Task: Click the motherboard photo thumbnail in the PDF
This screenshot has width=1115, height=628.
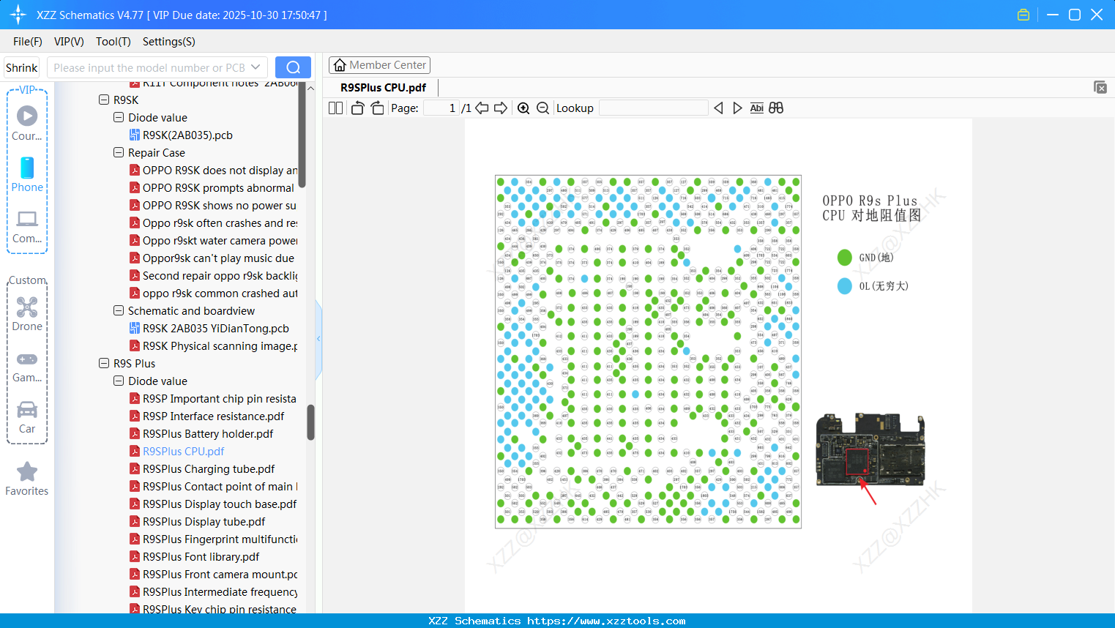Action: point(870,449)
